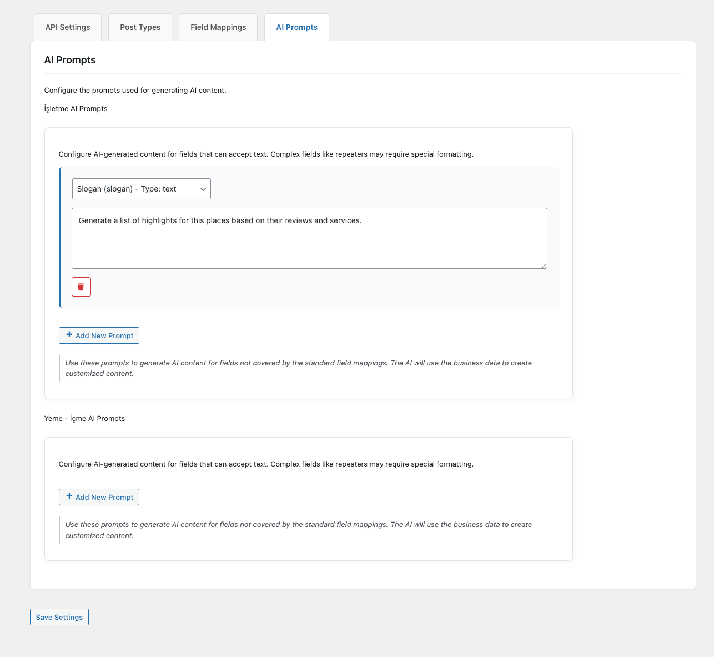714x657 pixels.
Task: Delete the Slogan prompt using the trash icon
Action: (x=81, y=287)
